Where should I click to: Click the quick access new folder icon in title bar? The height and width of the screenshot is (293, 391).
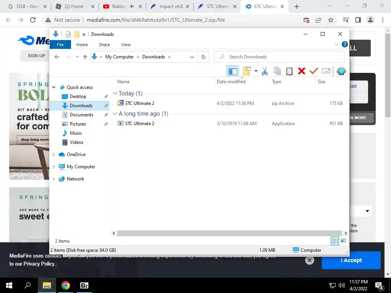pyautogui.click(x=77, y=34)
